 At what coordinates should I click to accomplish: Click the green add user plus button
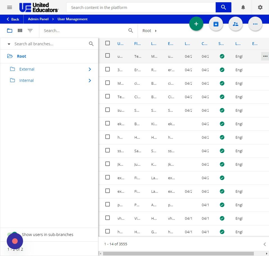(x=196, y=24)
